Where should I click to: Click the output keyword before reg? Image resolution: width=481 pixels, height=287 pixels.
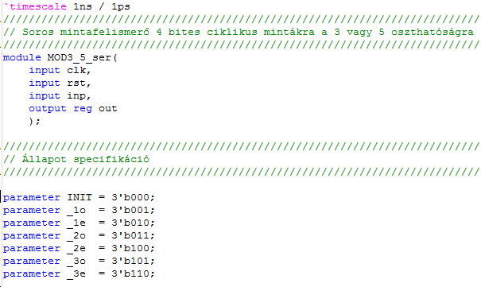[48, 109]
